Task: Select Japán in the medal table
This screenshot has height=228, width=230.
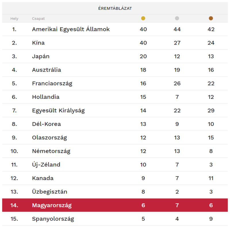Action: (41, 56)
